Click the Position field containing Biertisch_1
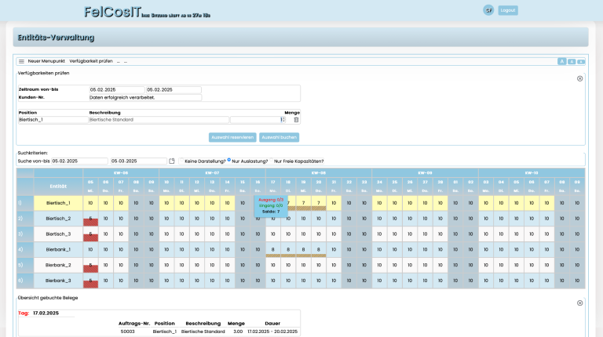Viewport: 603px width, 337px height. [x=53, y=120]
